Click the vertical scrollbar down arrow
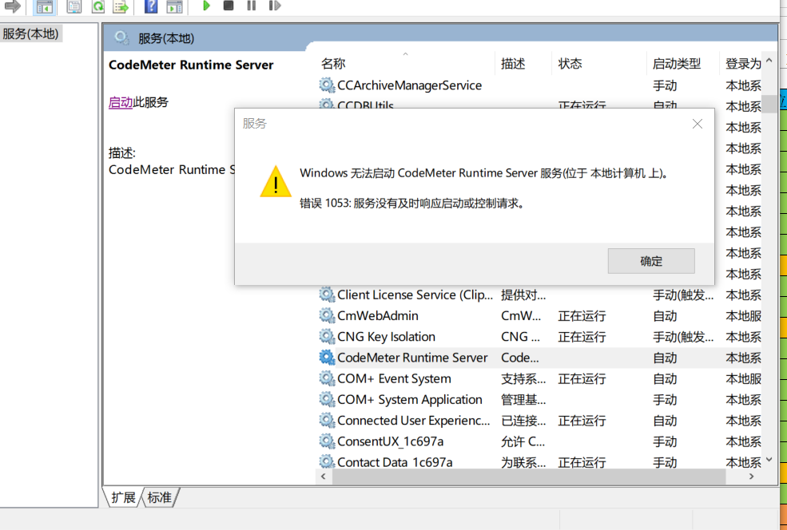The width and height of the screenshot is (787, 530). 769,460
